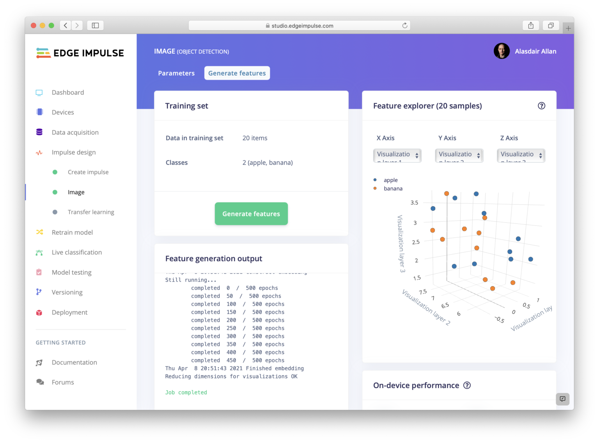Click Alasdair Allan's profile avatar

[502, 51]
